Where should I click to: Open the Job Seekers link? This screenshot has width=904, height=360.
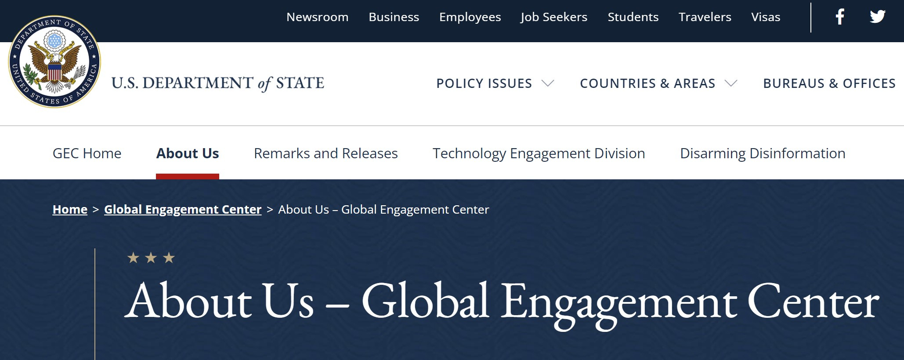[x=554, y=17]
